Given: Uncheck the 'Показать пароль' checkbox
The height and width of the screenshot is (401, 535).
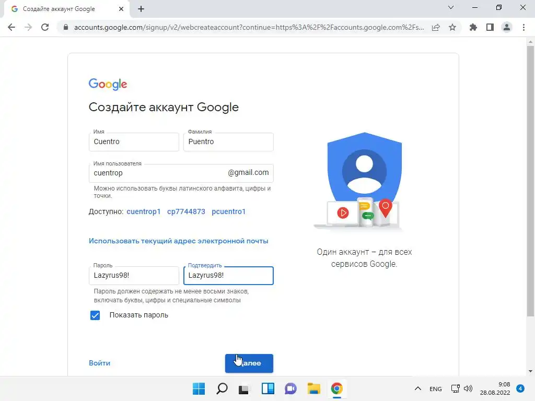Looking at the screenshot, I should [95, 315].
